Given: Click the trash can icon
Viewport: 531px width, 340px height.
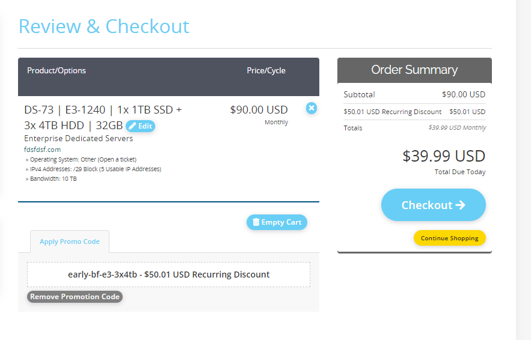Looking at the screenshot, I should click(x=256, y=222).
